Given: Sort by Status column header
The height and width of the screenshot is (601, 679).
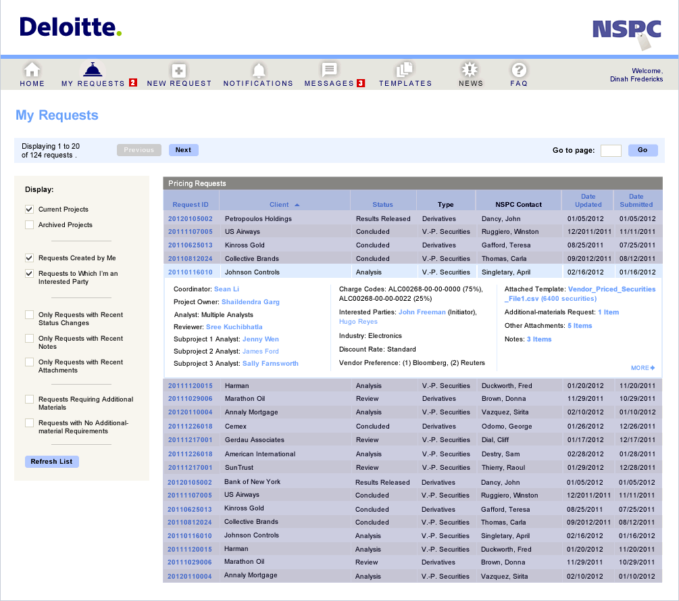Looking at the screenshot, I should (x=383, y=205).
